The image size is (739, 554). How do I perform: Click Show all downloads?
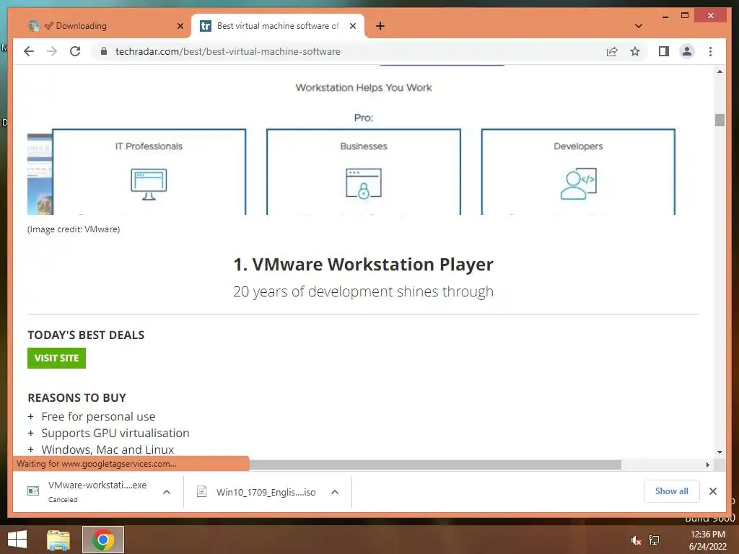672,491
